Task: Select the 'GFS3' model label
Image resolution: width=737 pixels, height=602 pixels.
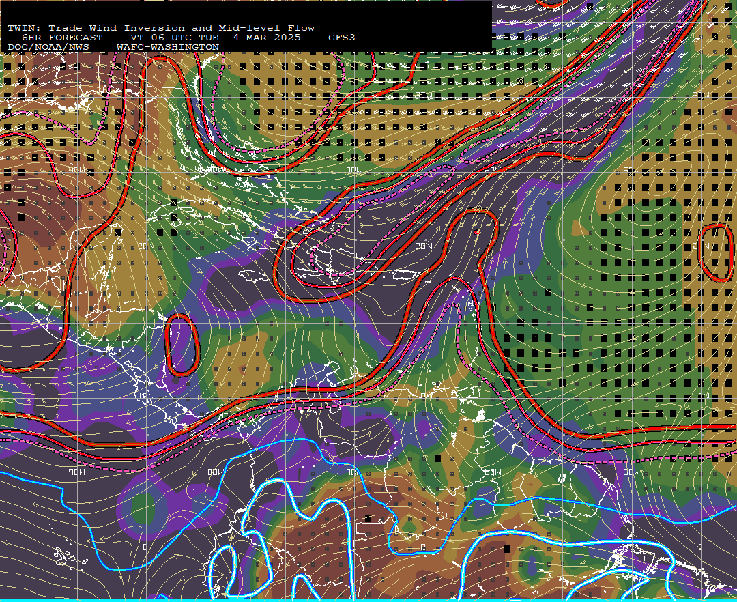Action: [342, 38]
